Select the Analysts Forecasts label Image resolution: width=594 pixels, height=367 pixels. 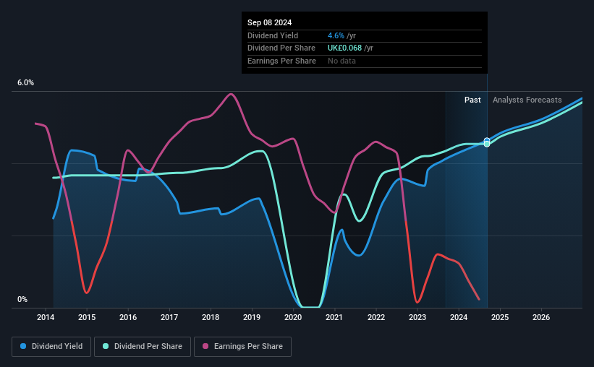click(x=527, y=100)
